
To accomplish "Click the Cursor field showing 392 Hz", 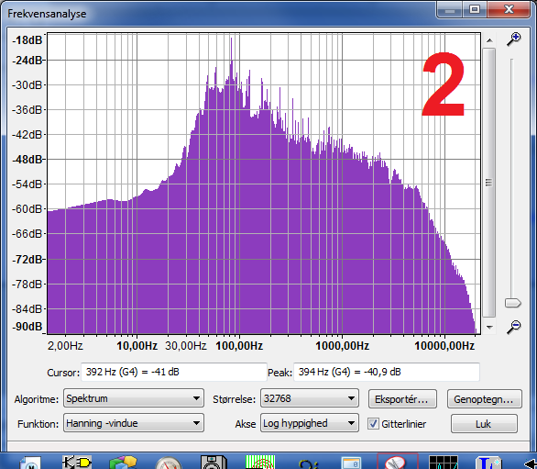I will point(173,372).
